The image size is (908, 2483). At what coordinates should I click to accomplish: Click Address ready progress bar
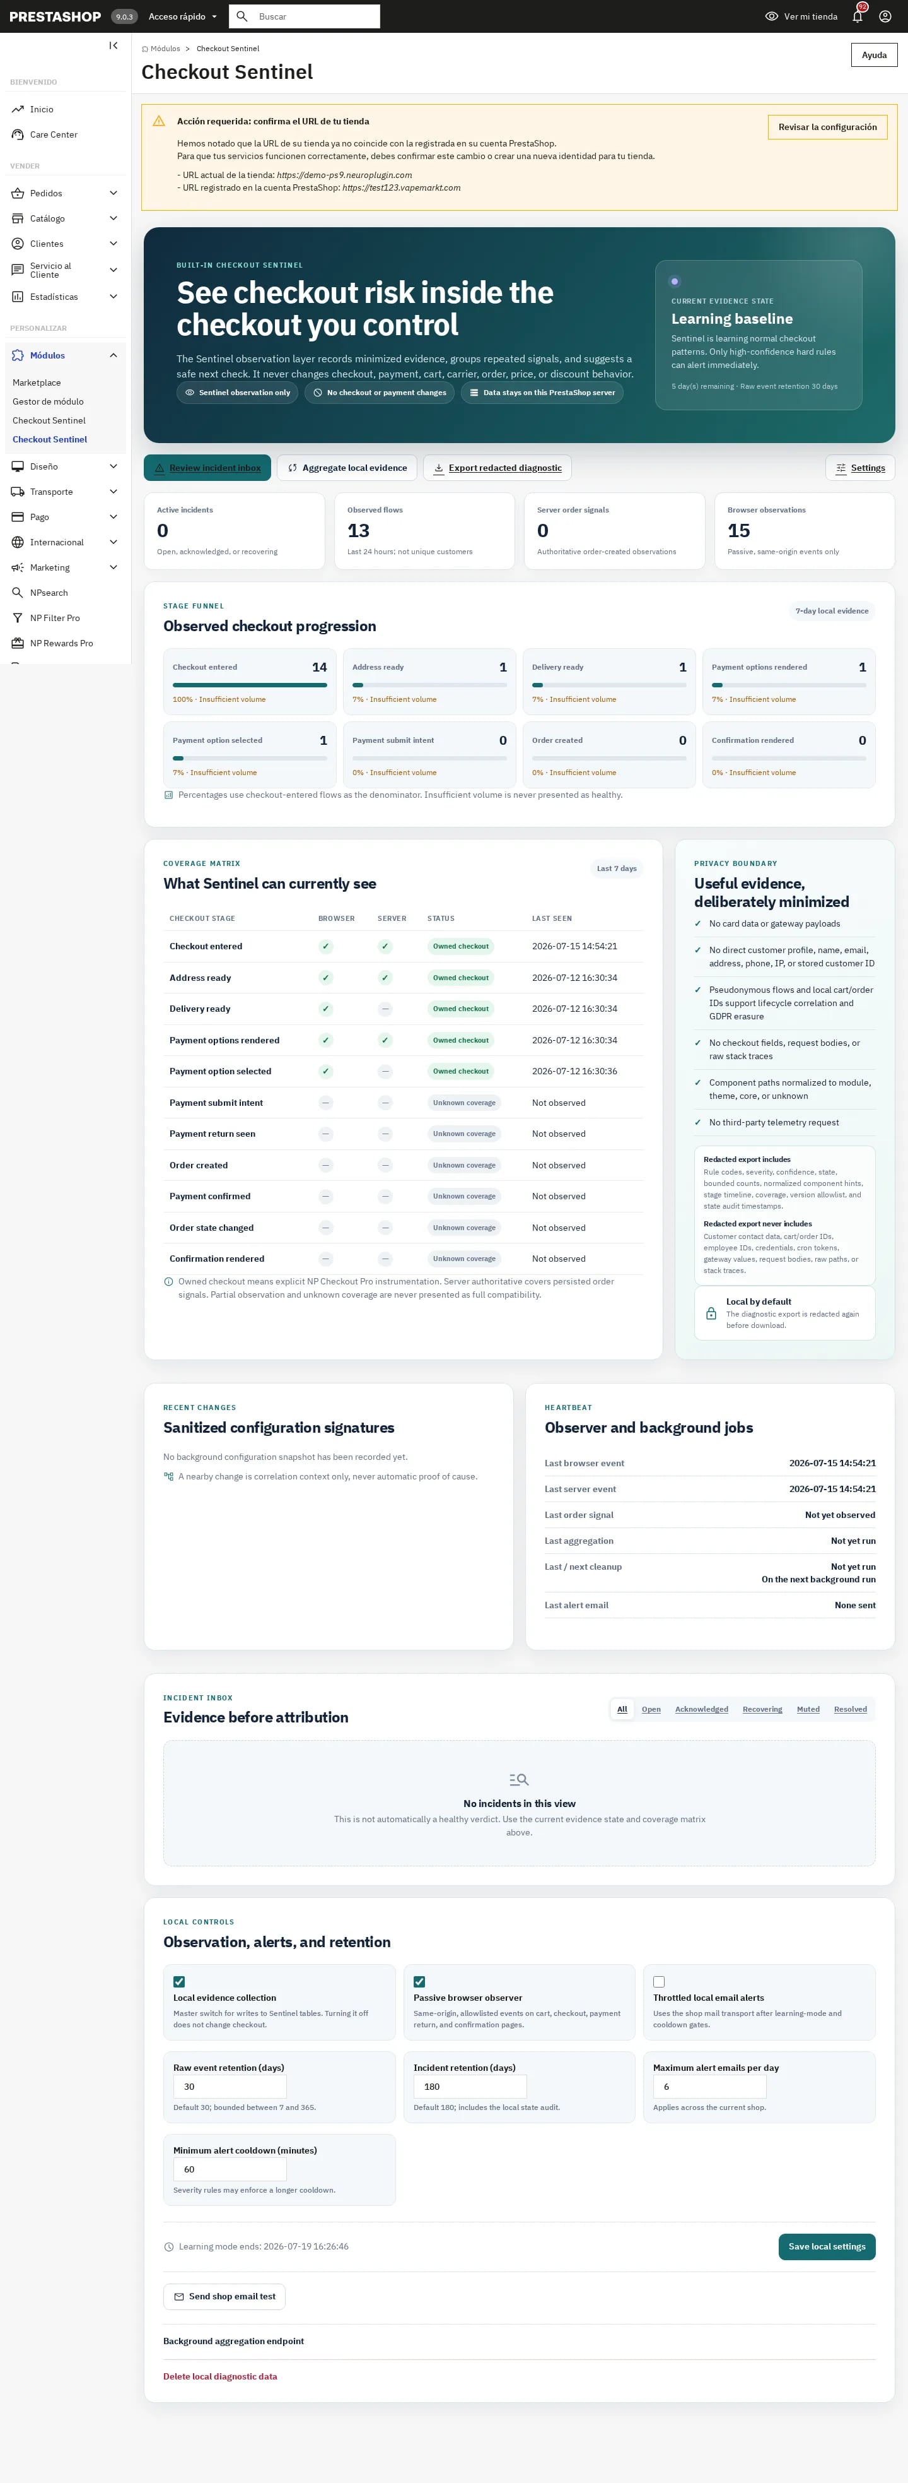(x=429, y=685)
